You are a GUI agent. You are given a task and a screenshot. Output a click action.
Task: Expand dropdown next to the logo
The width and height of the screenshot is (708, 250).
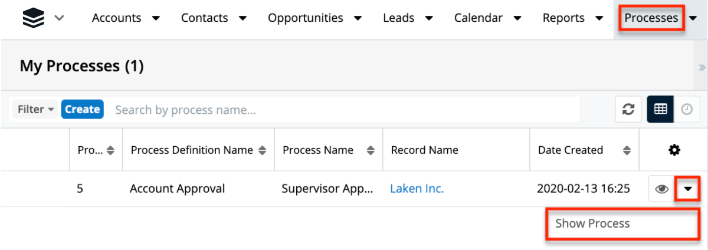pos(59,18)
